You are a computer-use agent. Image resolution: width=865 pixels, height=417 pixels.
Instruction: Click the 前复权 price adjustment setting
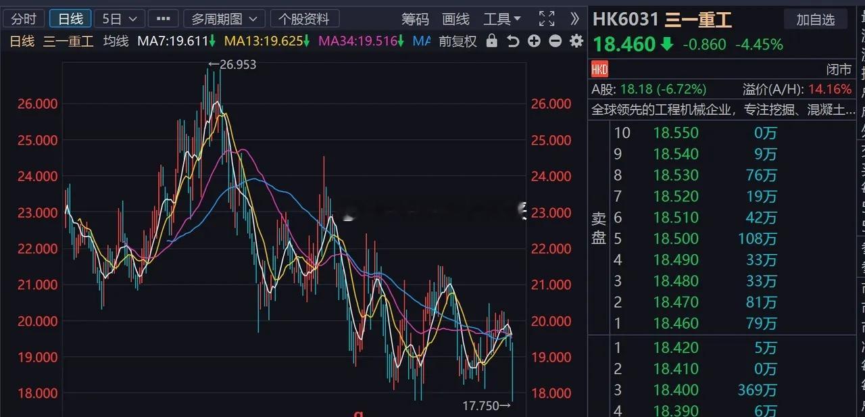coord(458,41)
